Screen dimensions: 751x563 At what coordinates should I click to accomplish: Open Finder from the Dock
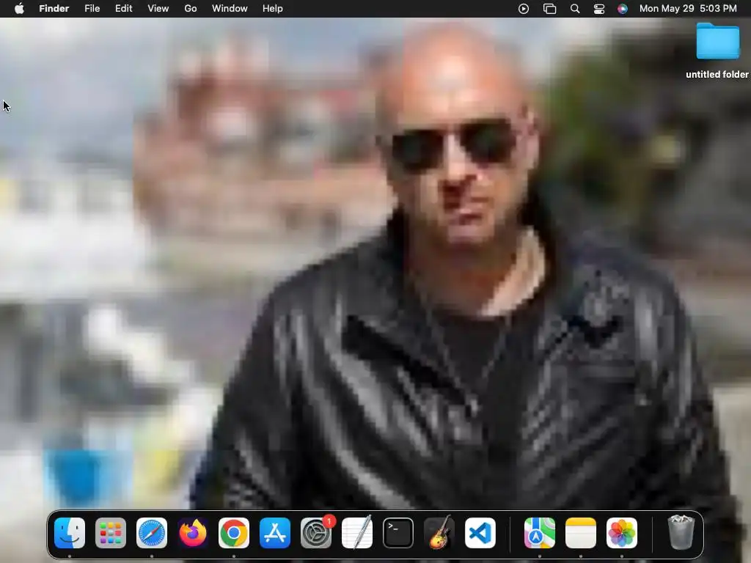pyautogui.click(x=70, y=533)
